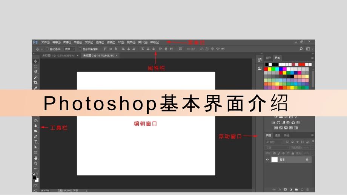Open the Layers panel flyout menu

pos(312,135)
